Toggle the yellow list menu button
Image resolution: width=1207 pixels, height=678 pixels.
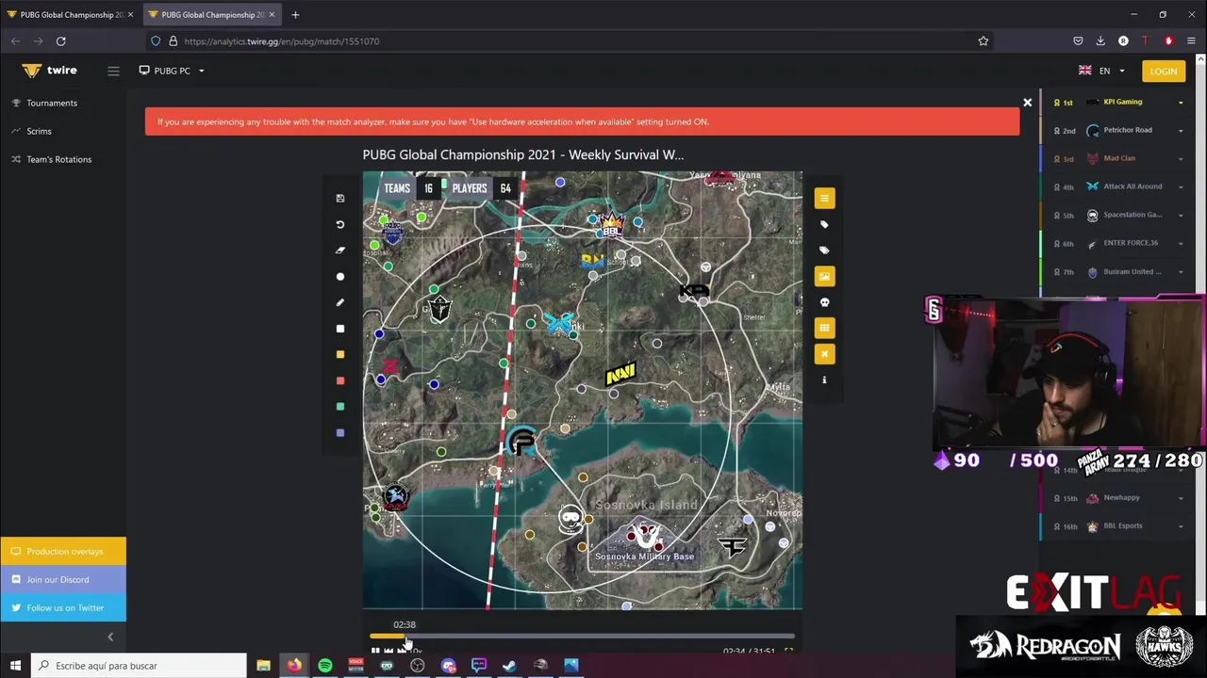point(824,198)
